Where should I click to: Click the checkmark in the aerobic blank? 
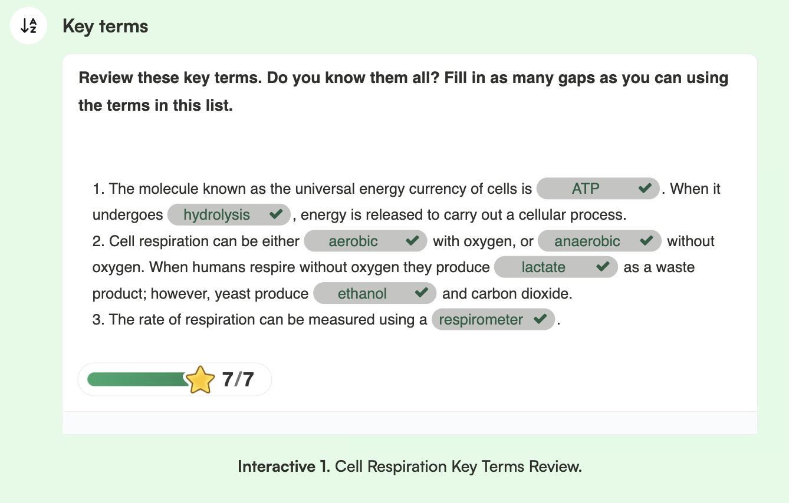[x=412, y=241]
